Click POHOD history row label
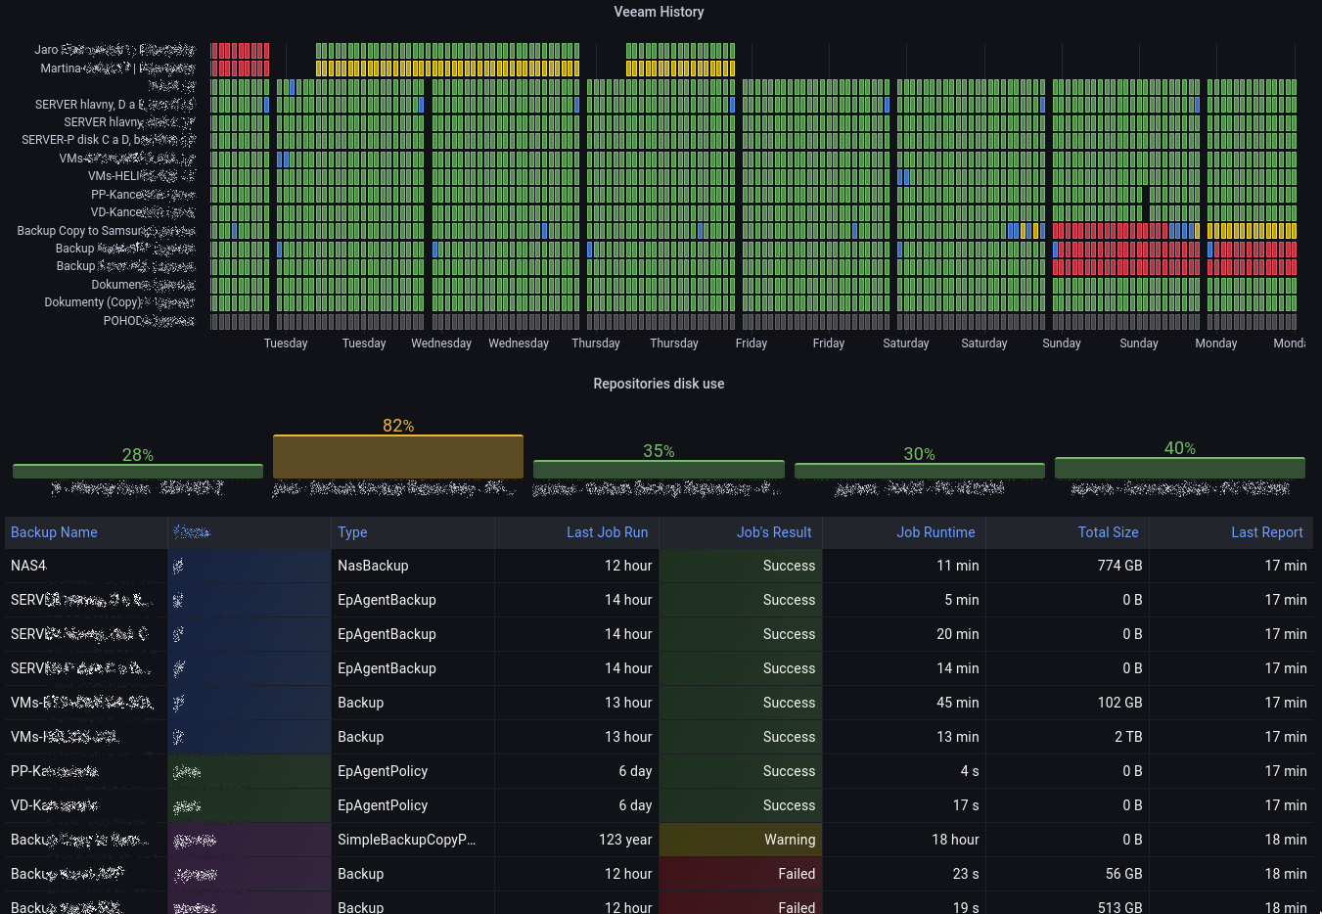Image resolution: width=1322 pixels, height=914 pixels. point(149,321)
